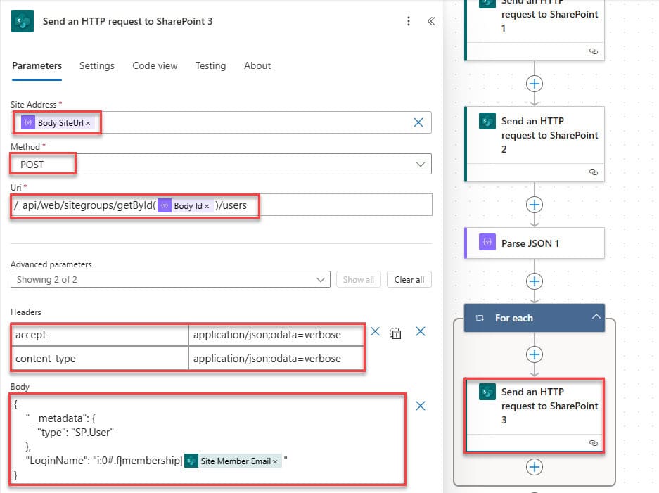Remove the Headers parameter with the X
This screenshot has height=493, width=659.
[x=421, y=332]
